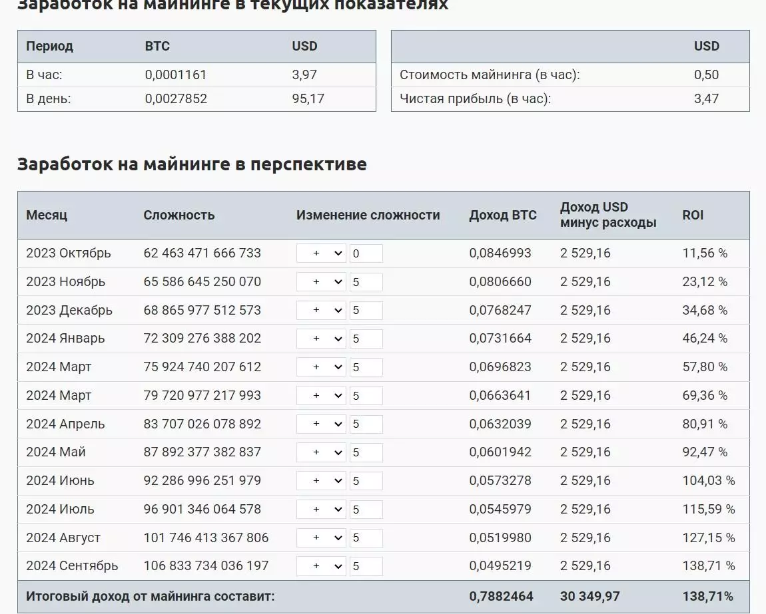Select the change value field for 2023 Декабрь
The height and width of the screenshot is (614, 766).
[366, 311]
